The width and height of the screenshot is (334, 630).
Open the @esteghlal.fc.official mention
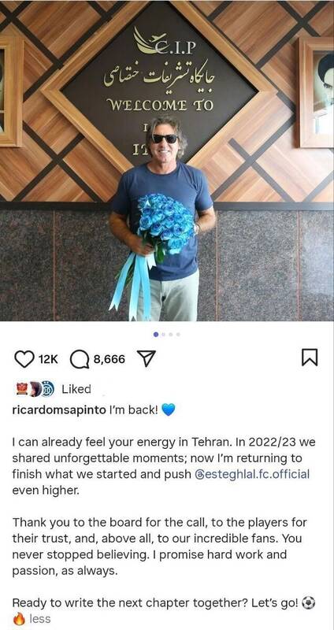(252, 474)
